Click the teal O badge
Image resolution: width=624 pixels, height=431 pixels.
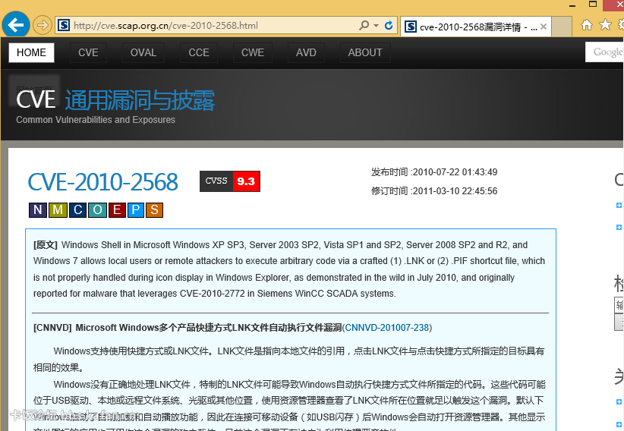coord(97,209)
